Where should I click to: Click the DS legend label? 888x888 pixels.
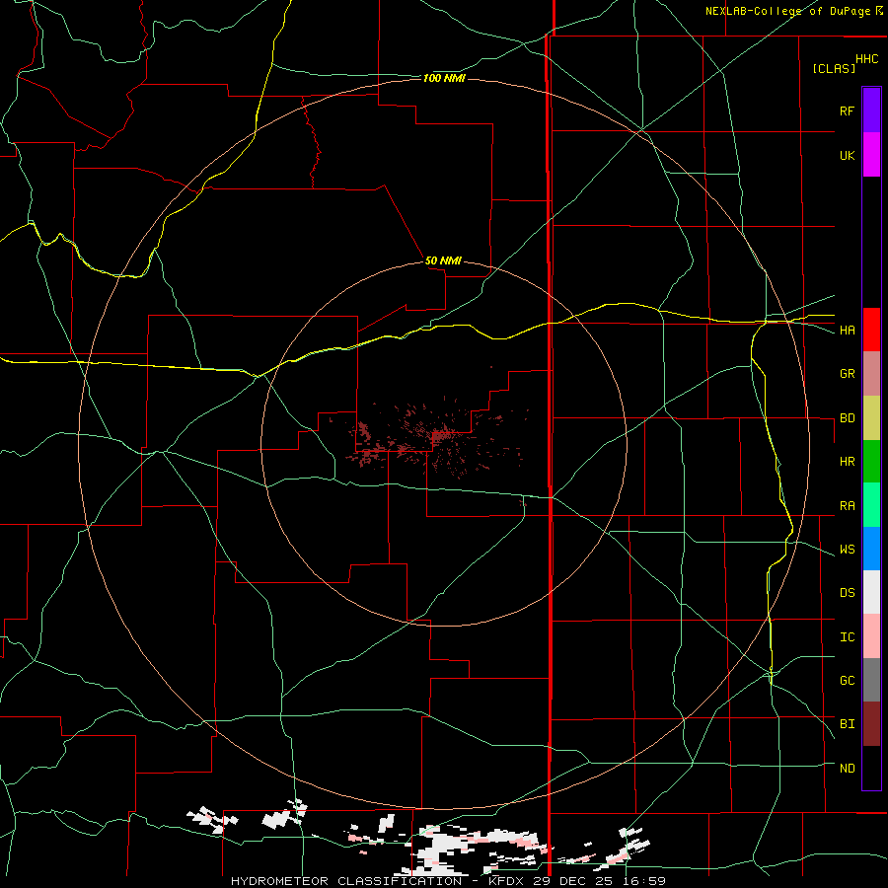[x=847, y=593]
